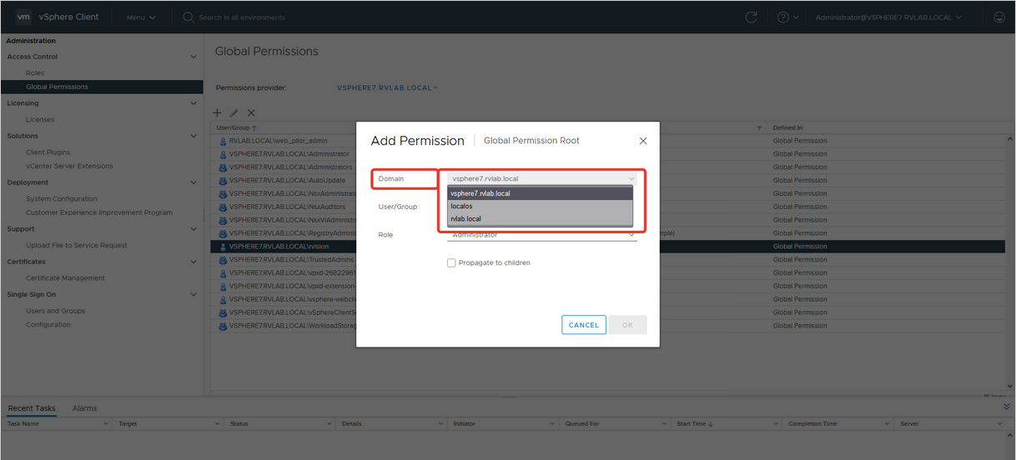This screenshot has height=460, width=1016.
Task: Collapse the Solutions section
Action: click(x=194, y=136)
